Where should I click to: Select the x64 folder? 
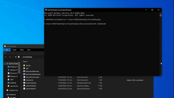[27, 69]
